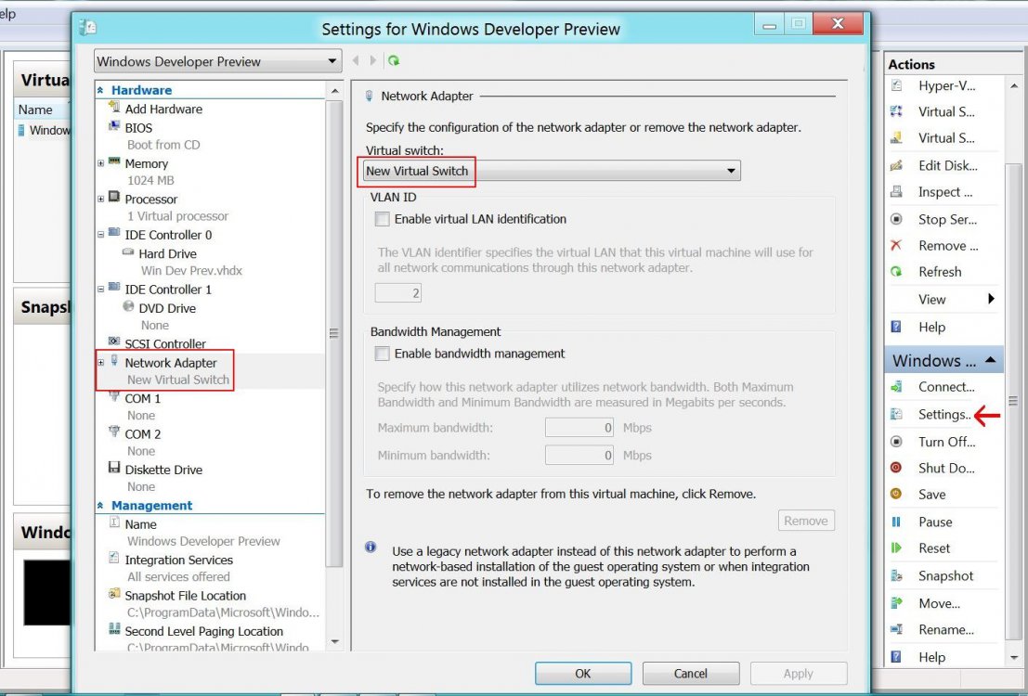Click the Network Adapter icon in tree

[x=114, y=361]
